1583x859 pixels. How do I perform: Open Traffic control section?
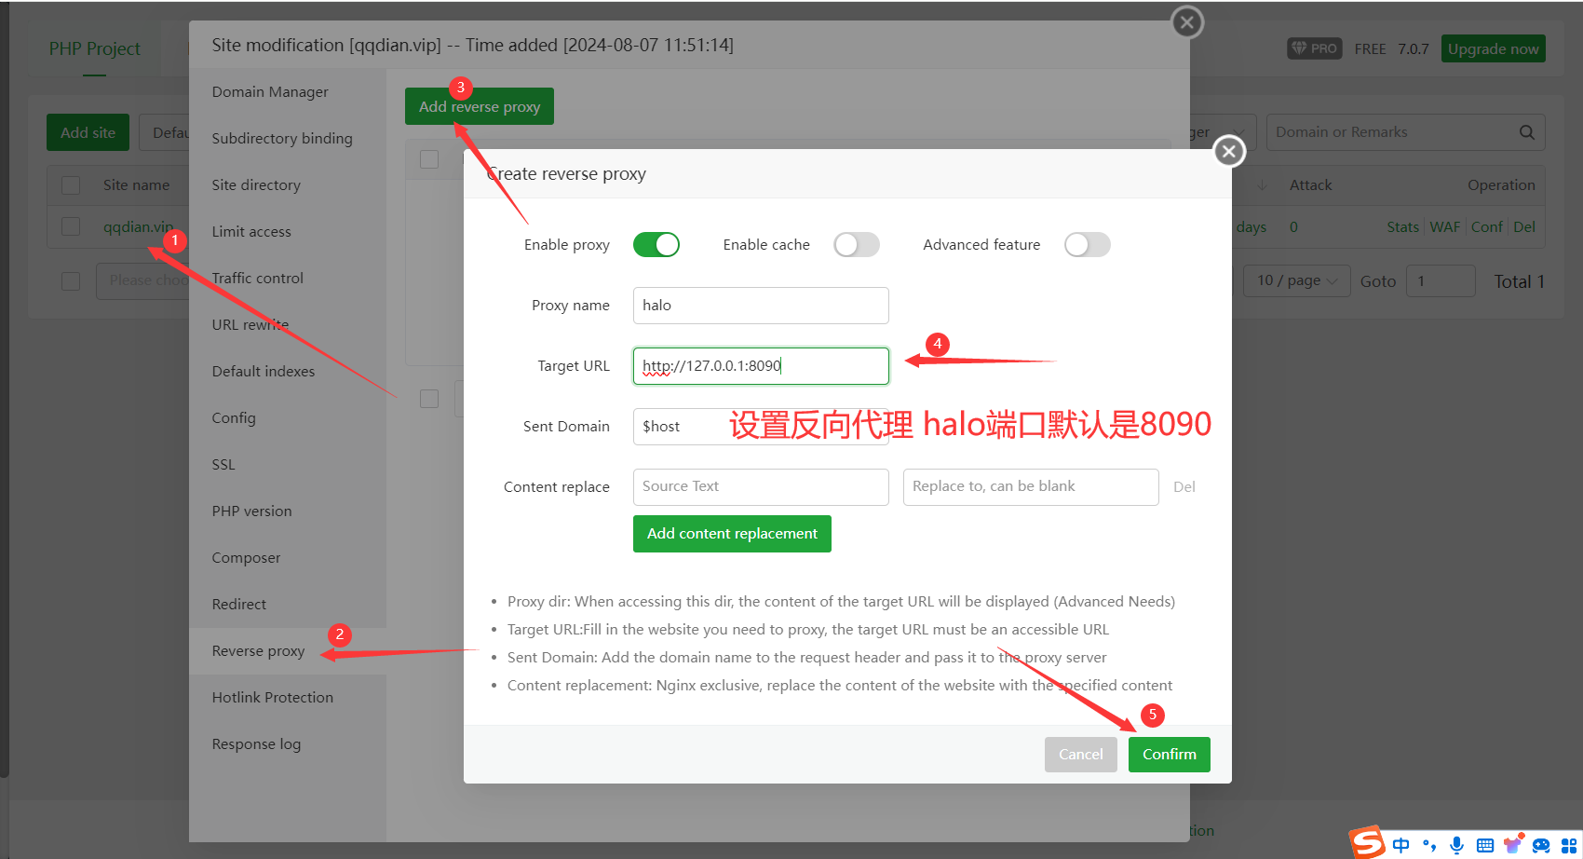258,279
